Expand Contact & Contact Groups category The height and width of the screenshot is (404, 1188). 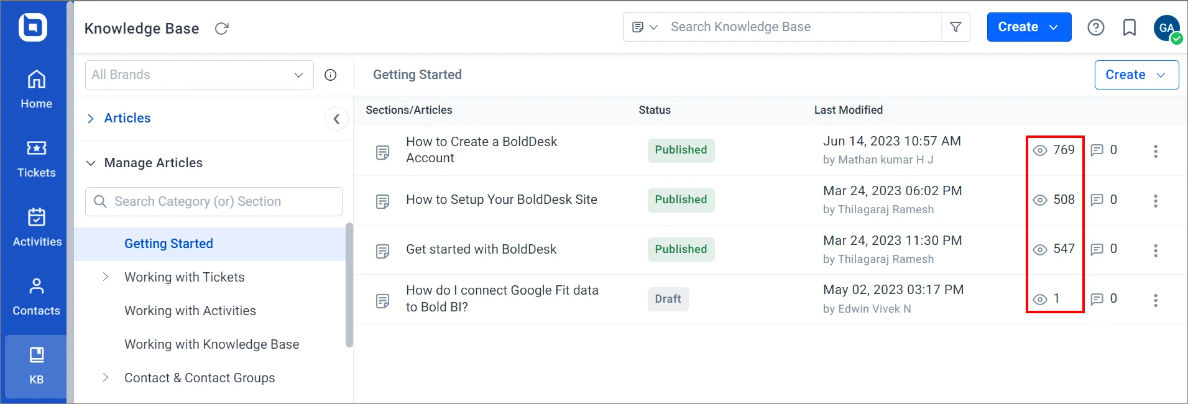(x=106, y=378)
